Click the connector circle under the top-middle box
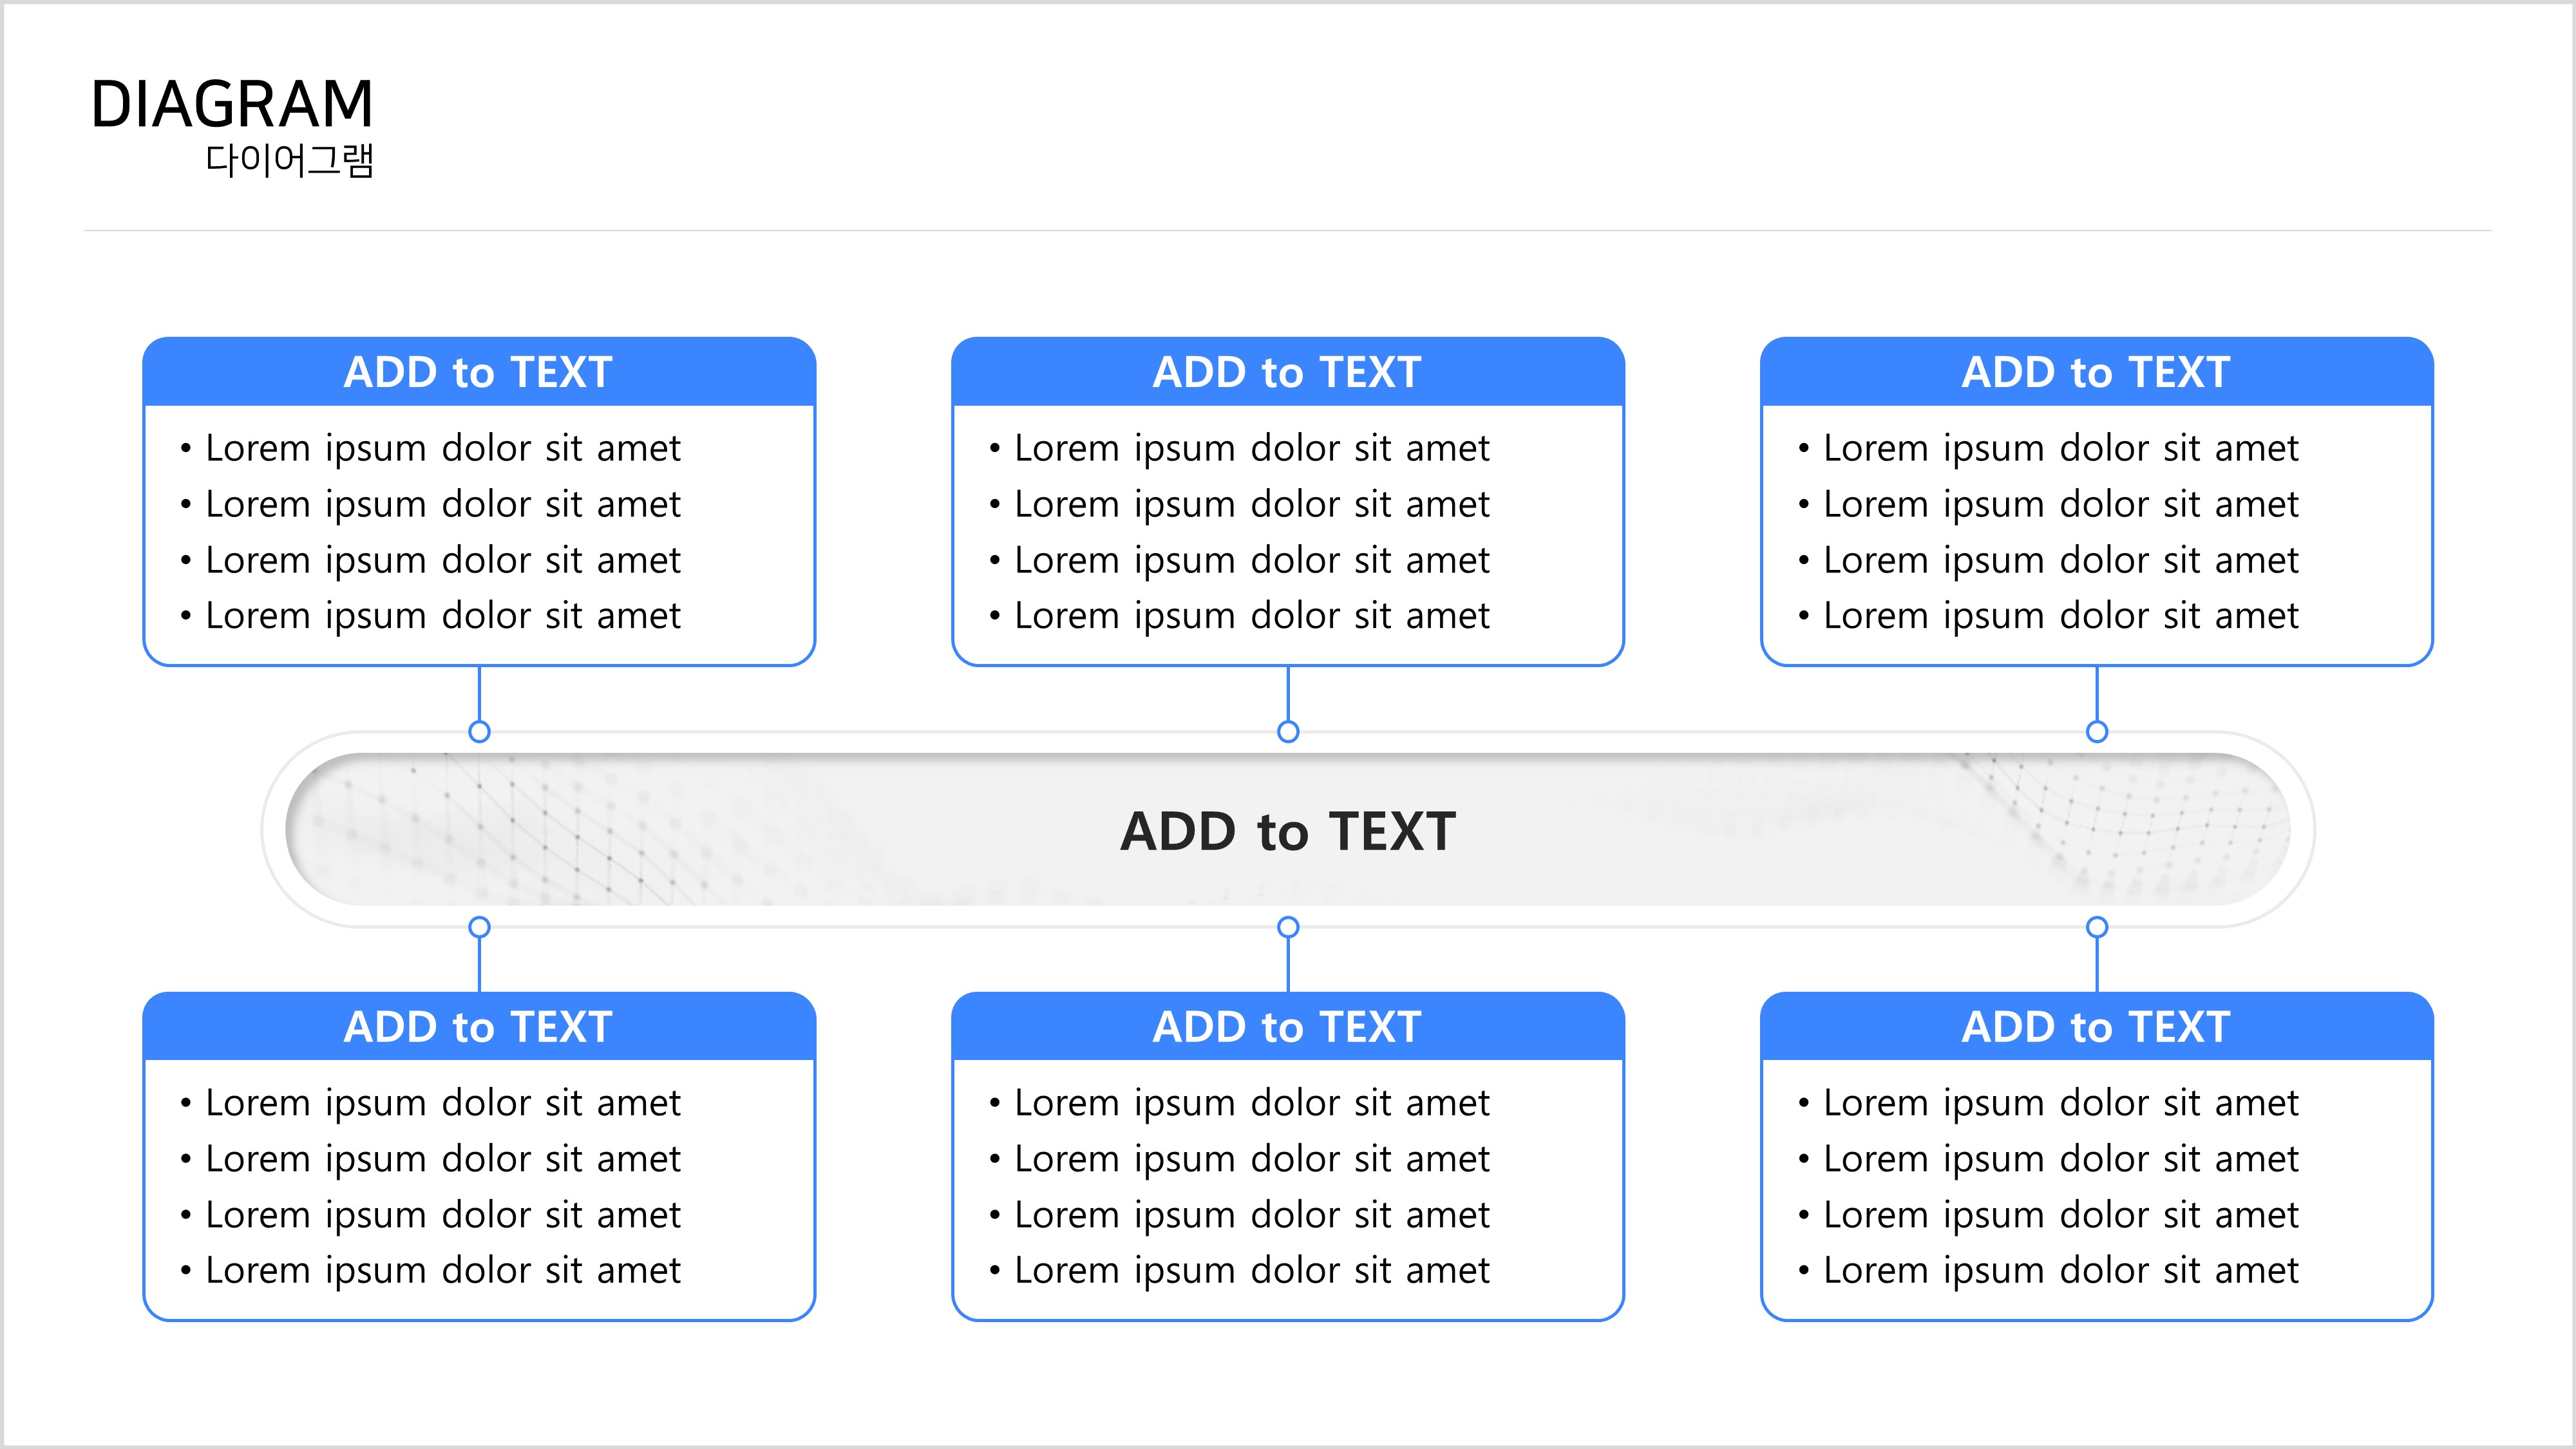This screenshot has width=2576, height=1449. 1288,732
